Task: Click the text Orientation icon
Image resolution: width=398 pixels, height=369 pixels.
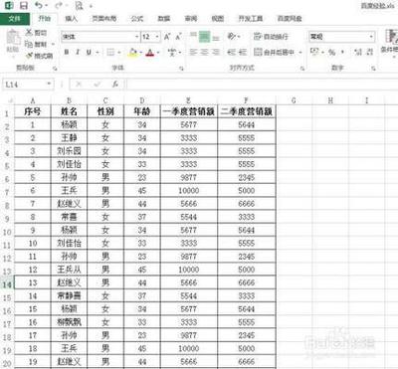Action: pos(232,36)
